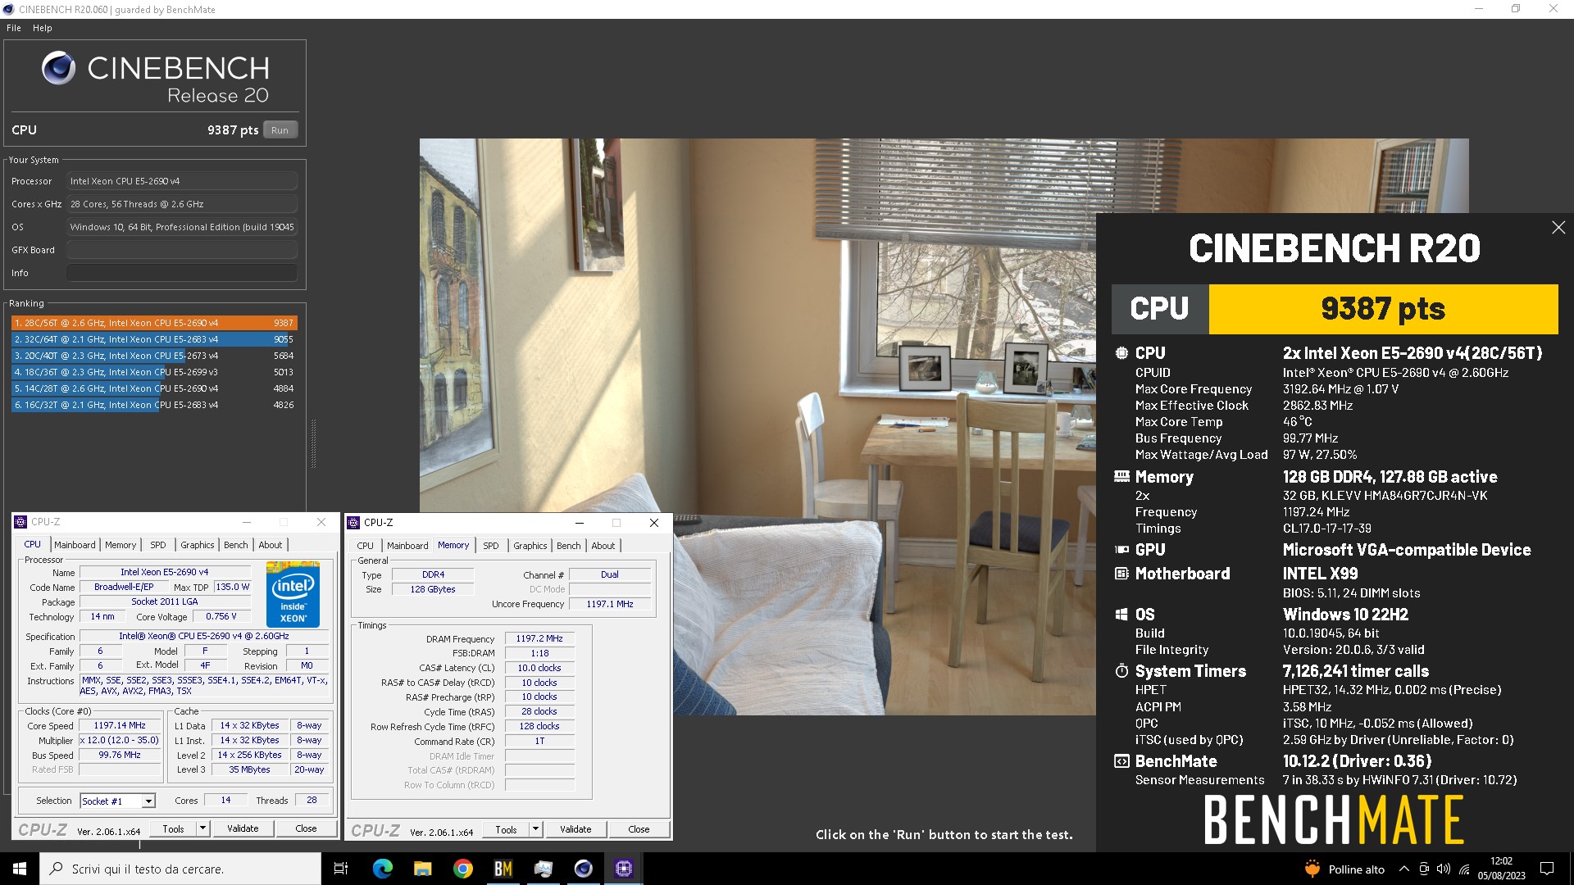The width and height of the screenshot is (1574, 885).
Task: Click the CPU-Z title bar icon of left window
Action: 20,522
